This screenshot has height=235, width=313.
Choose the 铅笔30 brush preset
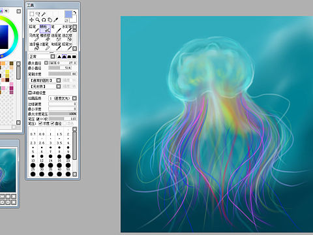[x=67, y=46]
